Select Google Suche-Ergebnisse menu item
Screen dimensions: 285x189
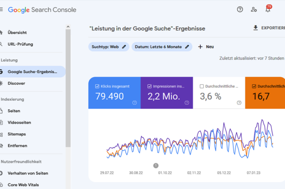pos(32,72)
